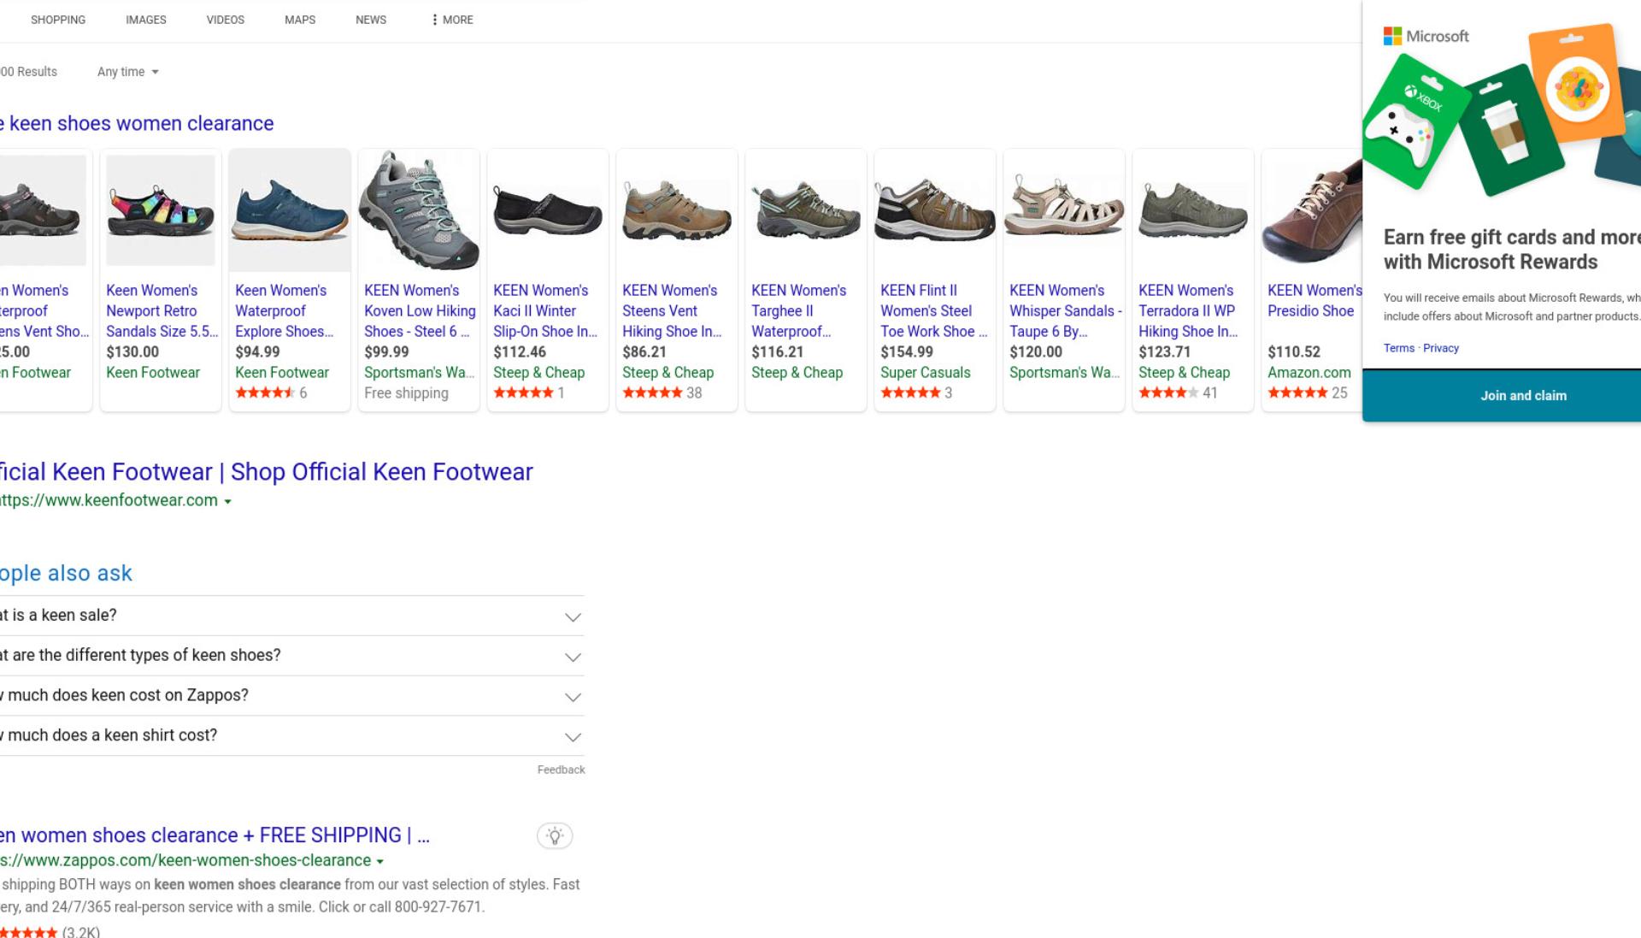The height and width of the screenshot is (938, 1641).
Task: Open the MAPS tab
Action: tap(300, 20)
